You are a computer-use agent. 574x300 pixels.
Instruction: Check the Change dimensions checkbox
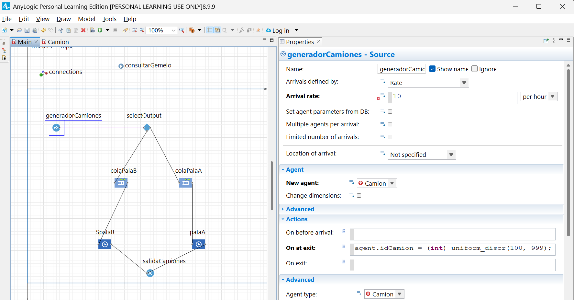pyautogui.click(x=359, y=195)
